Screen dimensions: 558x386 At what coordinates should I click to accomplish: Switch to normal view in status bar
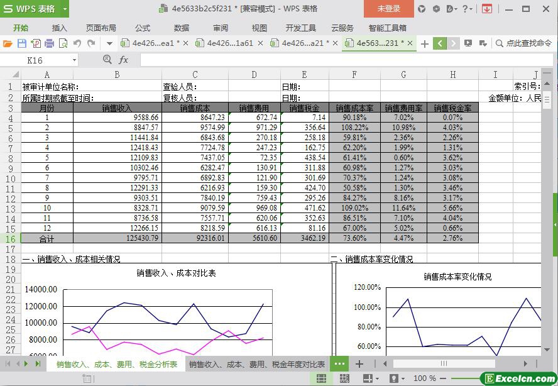coord(321,378)
